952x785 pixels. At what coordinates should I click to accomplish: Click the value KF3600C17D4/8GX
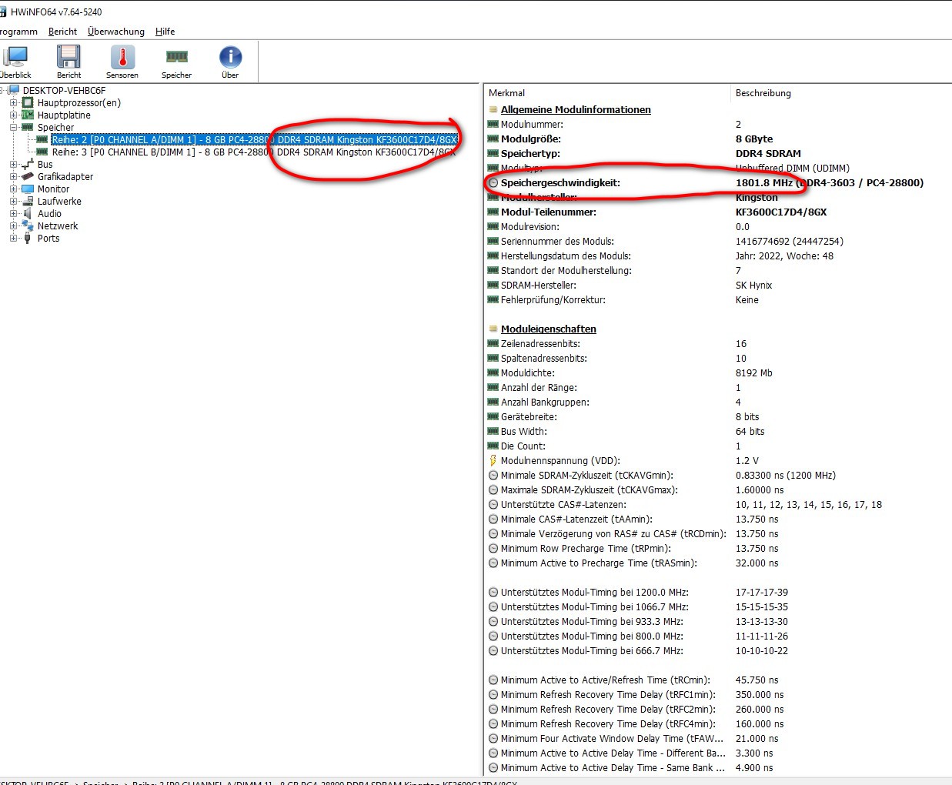781,212
